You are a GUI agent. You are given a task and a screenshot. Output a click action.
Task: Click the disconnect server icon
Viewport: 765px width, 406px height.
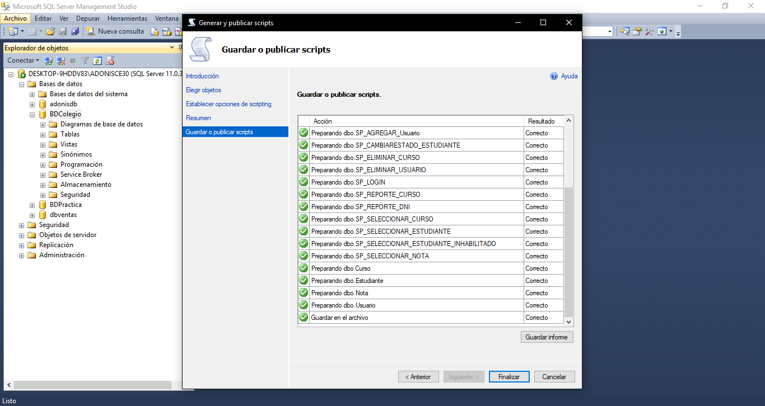(62, 60)
